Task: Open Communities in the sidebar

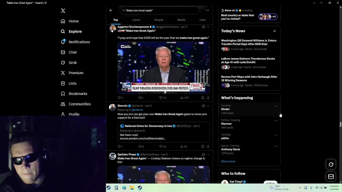Action: coord(76,104)
